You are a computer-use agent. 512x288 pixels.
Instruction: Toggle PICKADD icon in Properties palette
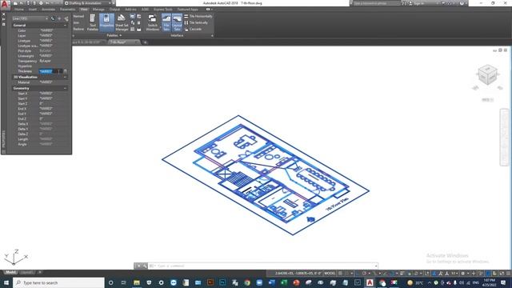(53, 18)
